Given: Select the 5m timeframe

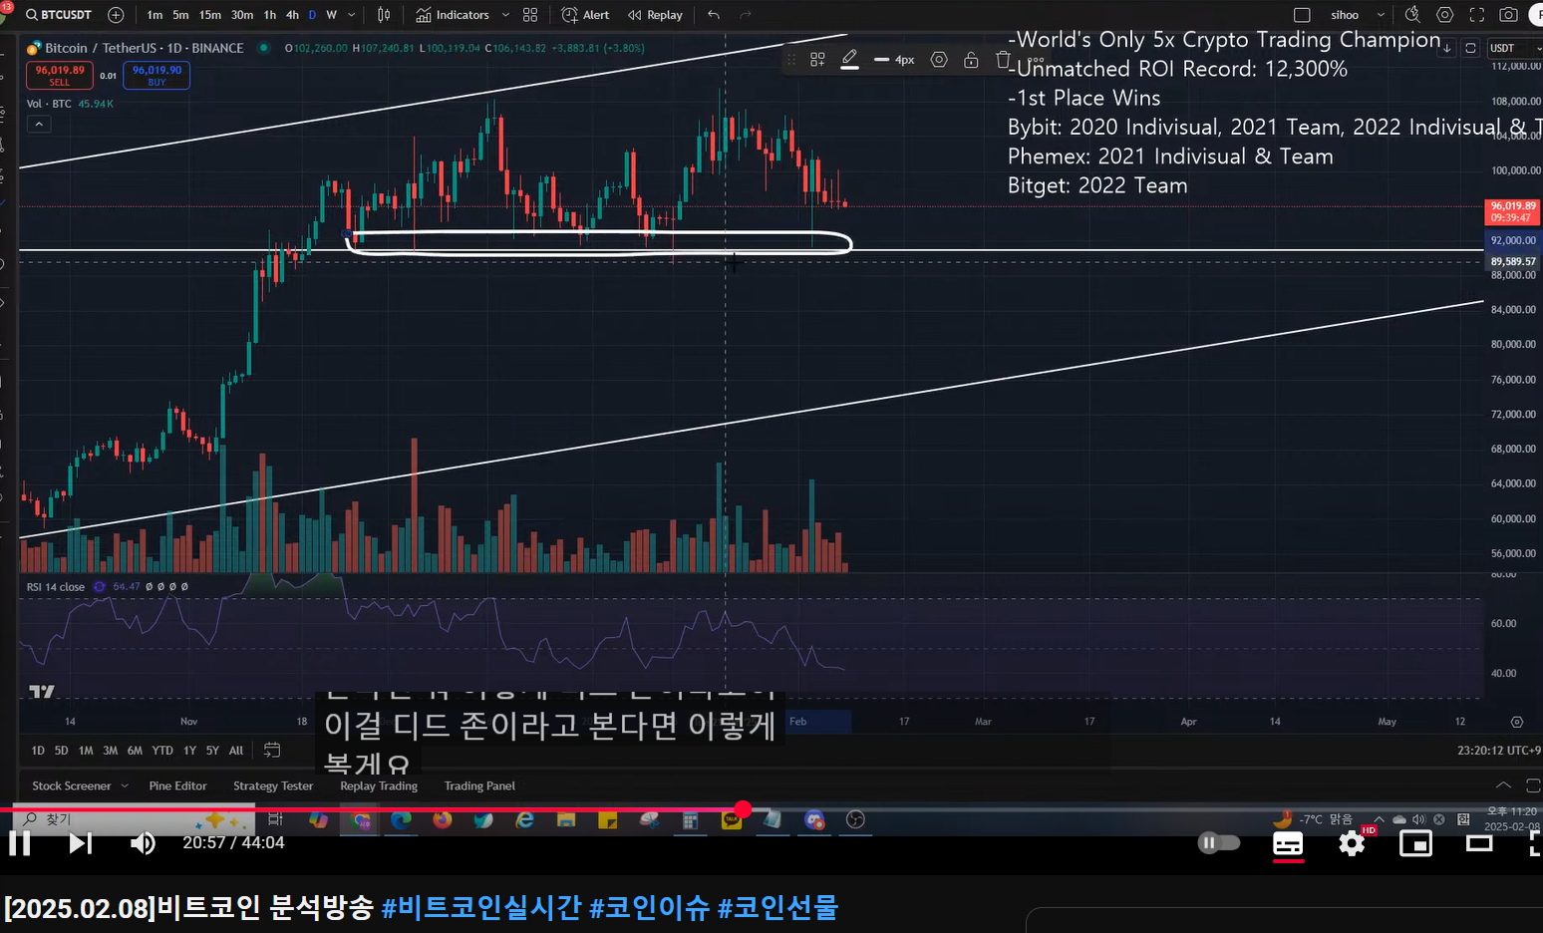Looking at the screenshot, I should pyautogui.click(x=180, y=15).
